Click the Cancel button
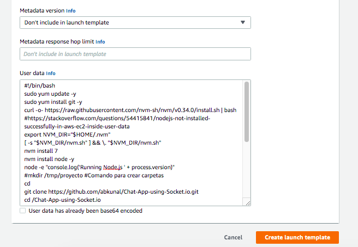This screenshot has width=358, height=247. pyautogui.click(x=233, y=237)
